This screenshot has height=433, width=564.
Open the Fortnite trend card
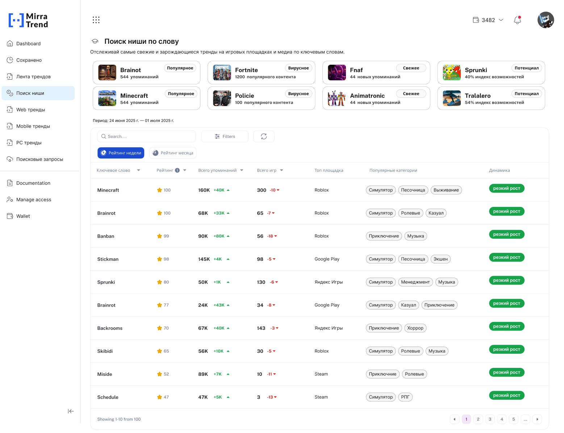261,73
